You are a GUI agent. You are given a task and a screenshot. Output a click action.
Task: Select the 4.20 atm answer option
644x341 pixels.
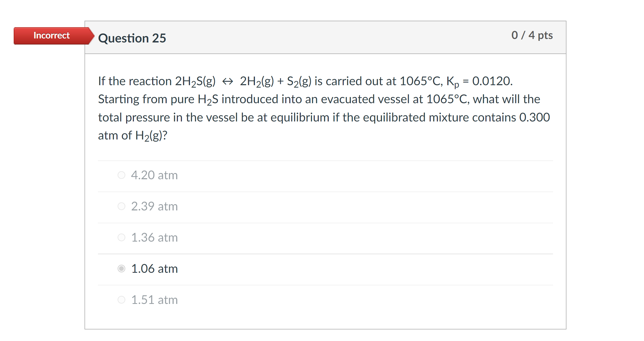point(121,175)
